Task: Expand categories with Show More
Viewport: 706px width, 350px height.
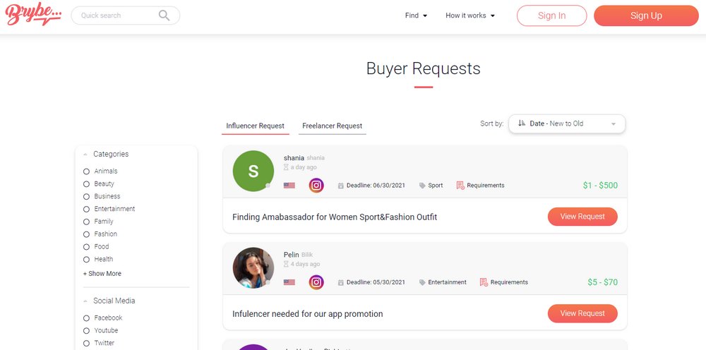Action: coord(102,274)
